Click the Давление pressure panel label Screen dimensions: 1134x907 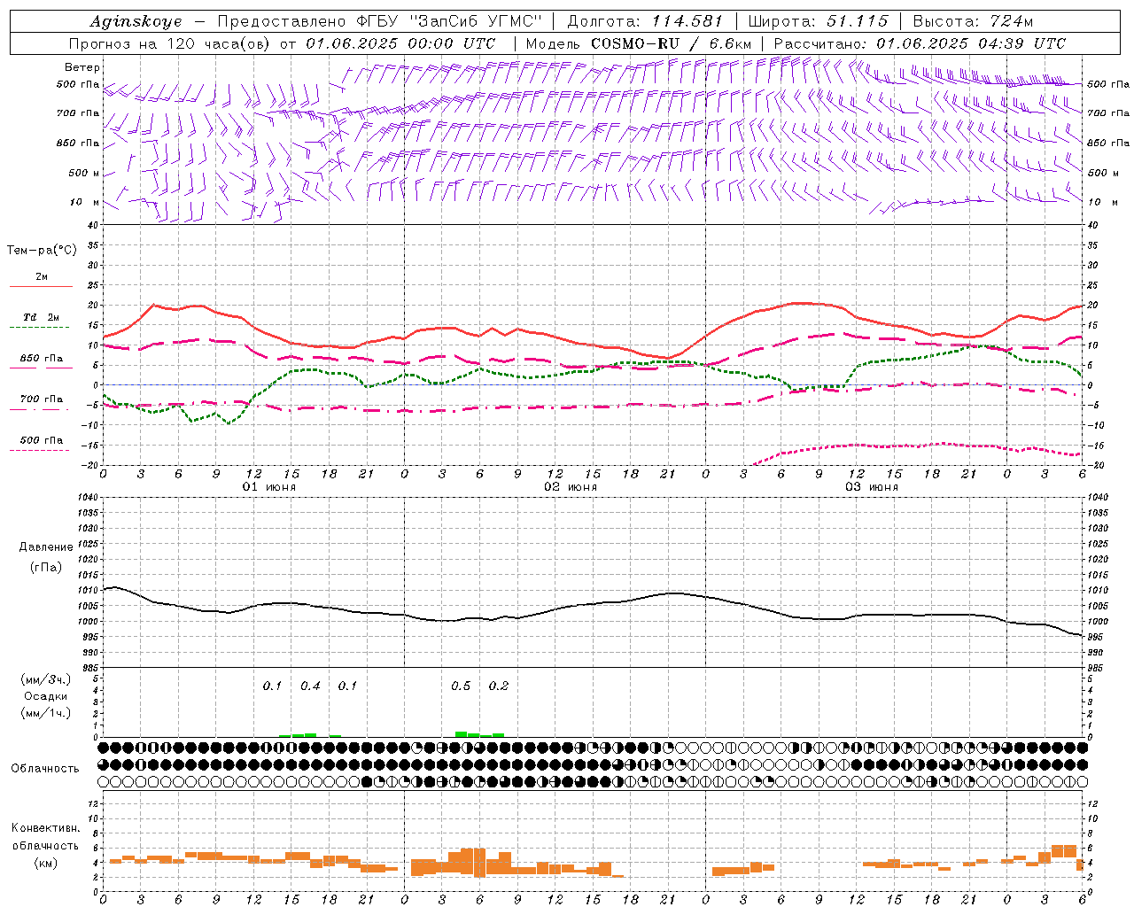coord(46,547)
